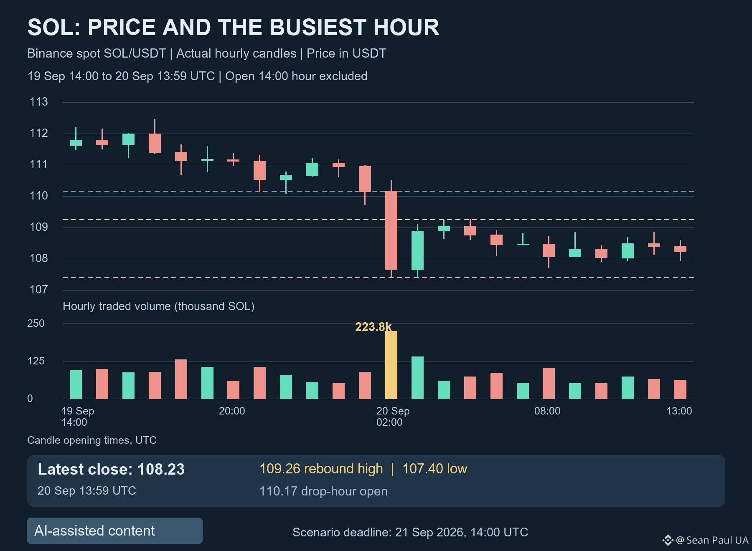
Task: Click the Scenario deadline text
Action: 410,532
